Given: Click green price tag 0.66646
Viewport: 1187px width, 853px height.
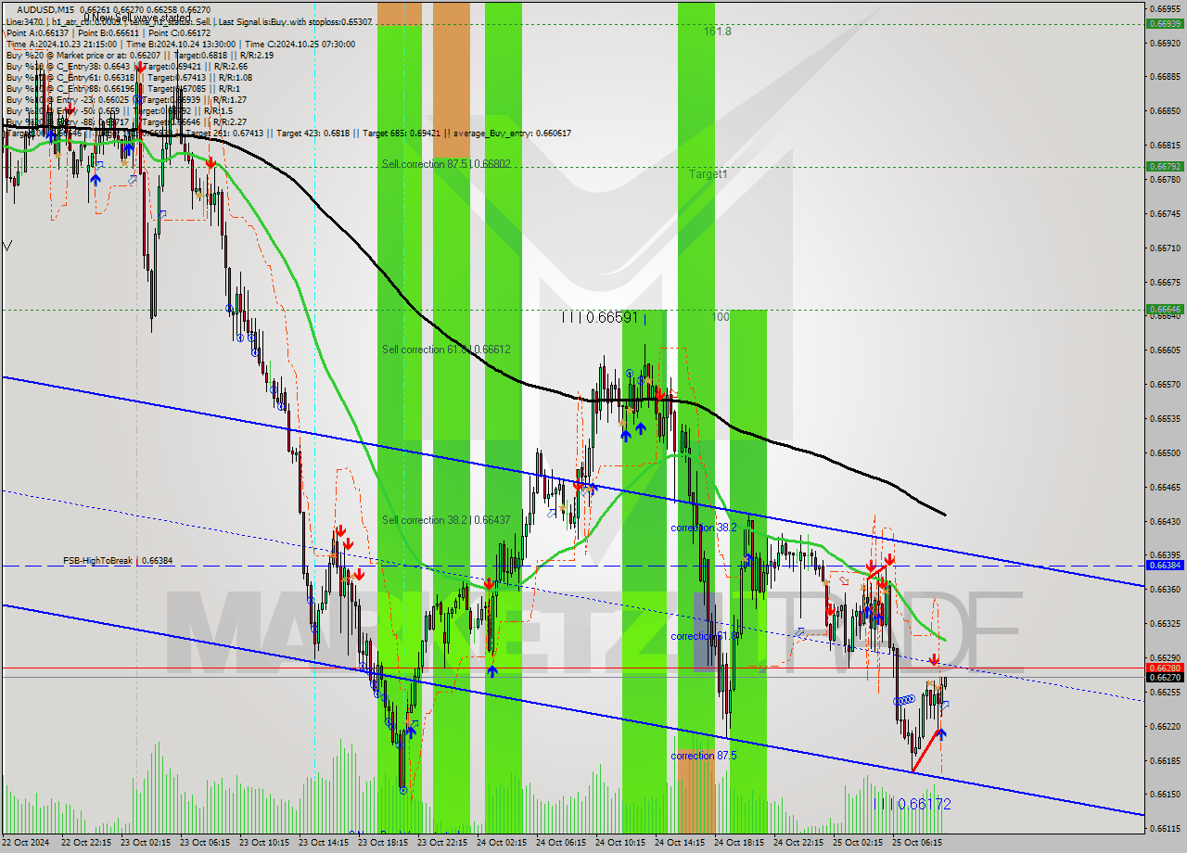Looking at the screenshot, I should point(1164,309).
